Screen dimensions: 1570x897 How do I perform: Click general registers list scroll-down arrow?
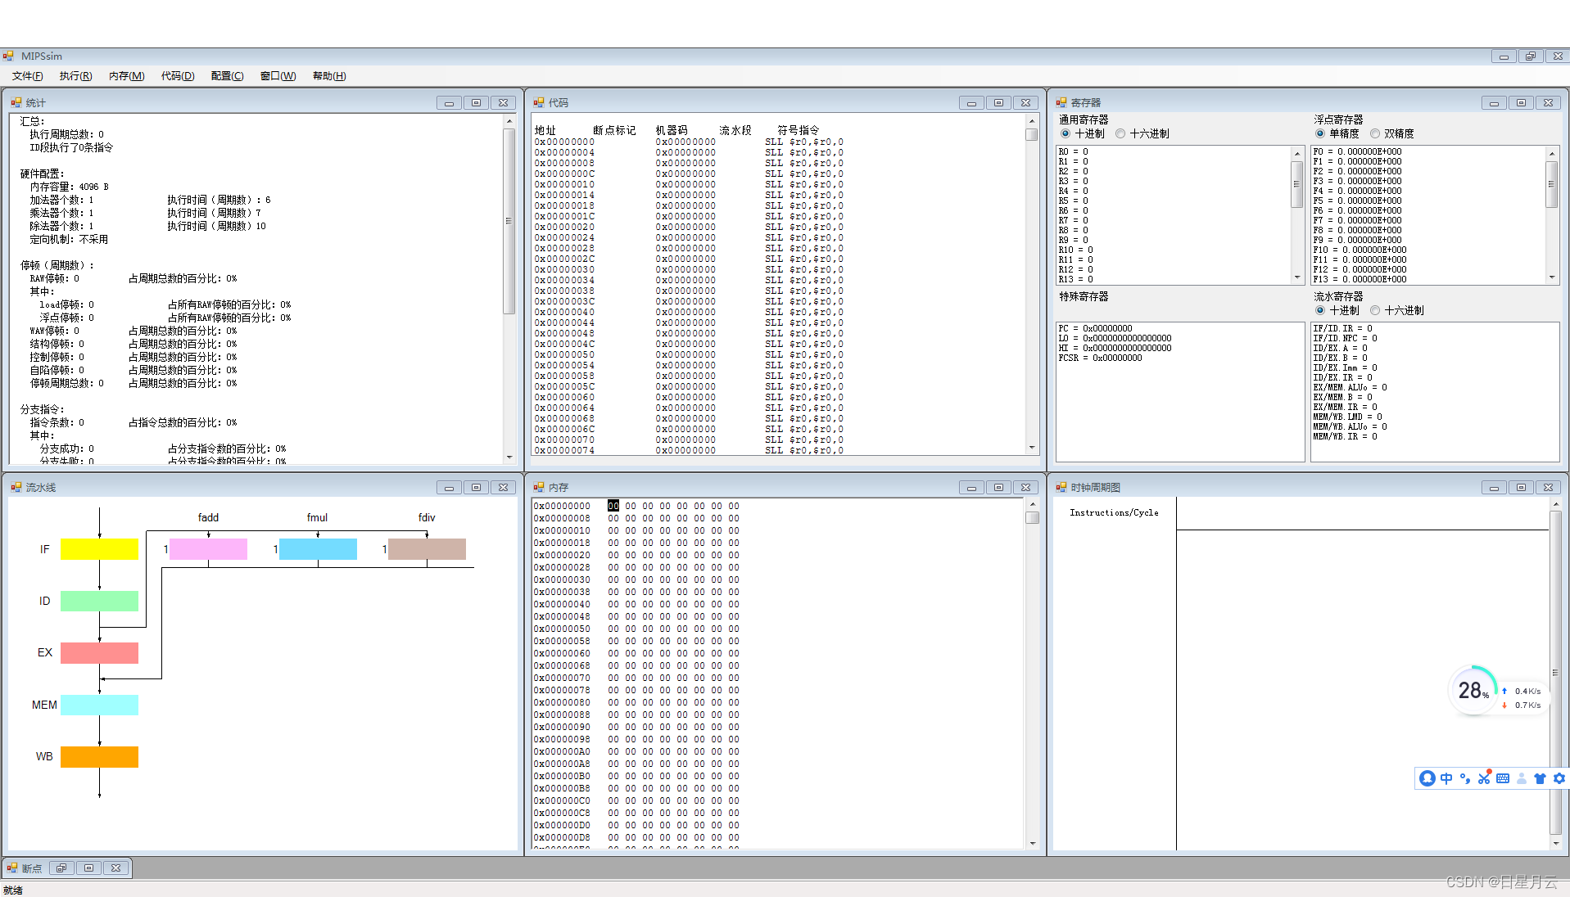[1297, 278]
